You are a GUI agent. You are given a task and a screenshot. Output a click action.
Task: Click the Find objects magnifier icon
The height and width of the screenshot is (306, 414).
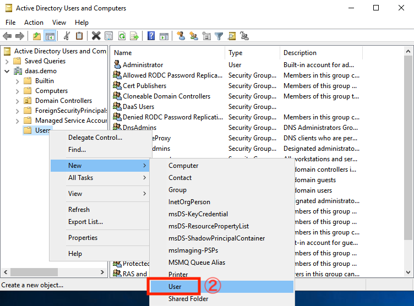coord(232,36)
